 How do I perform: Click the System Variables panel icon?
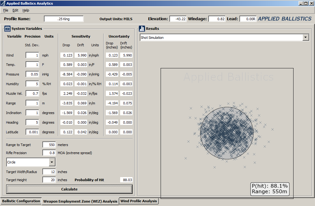(7, 29)
